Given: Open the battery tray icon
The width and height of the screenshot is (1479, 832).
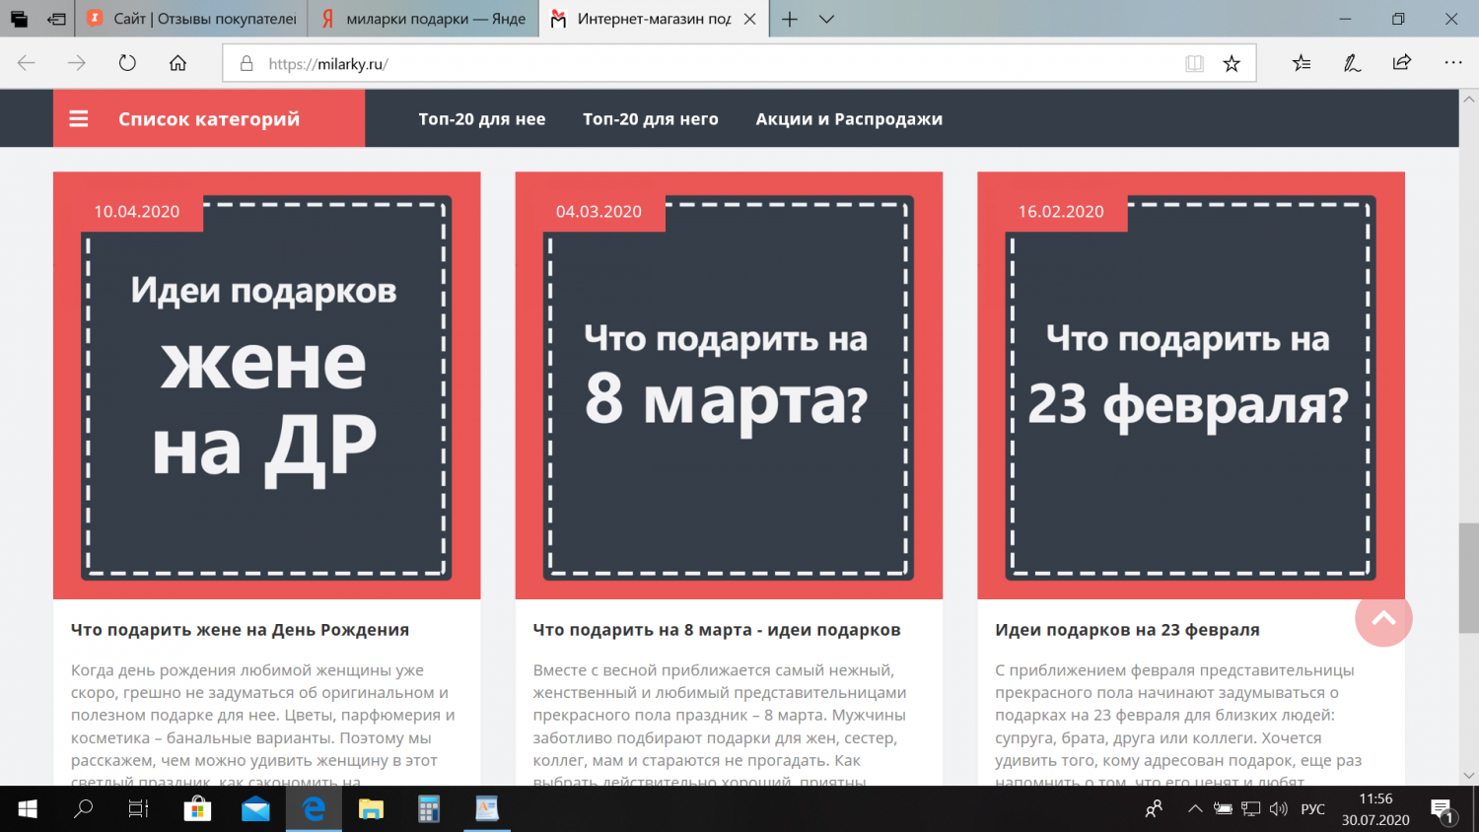Looking at the screenshot, I should click(x=1223, y=809).
